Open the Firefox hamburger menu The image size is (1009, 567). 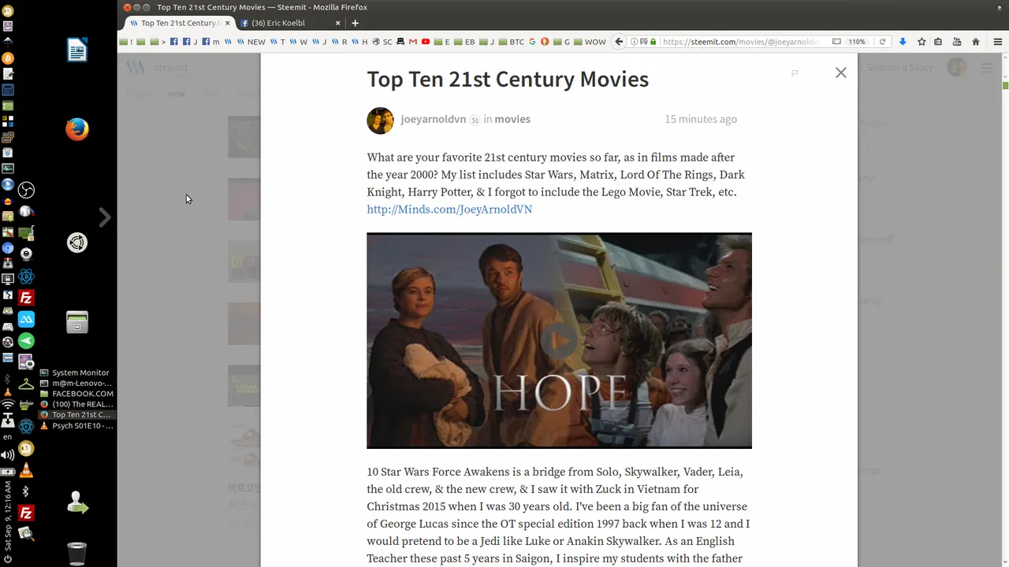[x=997, y=42]
